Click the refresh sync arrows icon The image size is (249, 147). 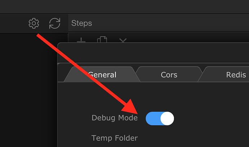click(x=54, y=23)
